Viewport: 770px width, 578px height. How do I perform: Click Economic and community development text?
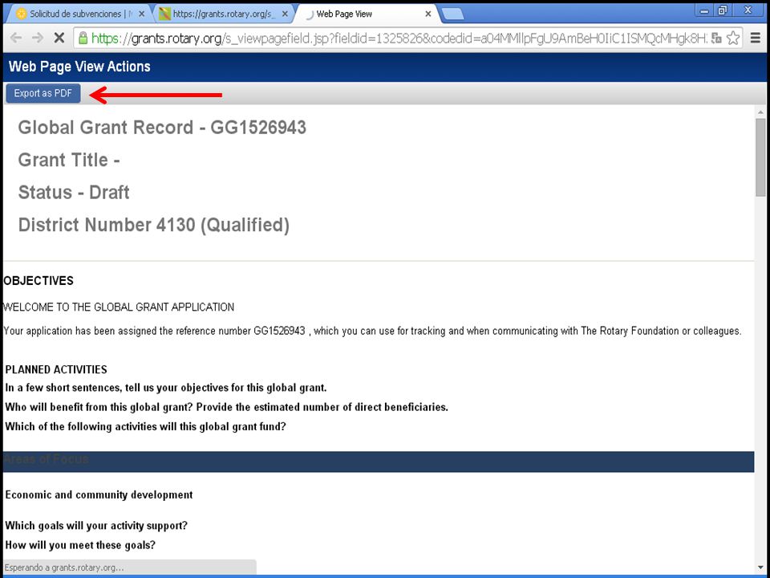click(x=99, y=495)
